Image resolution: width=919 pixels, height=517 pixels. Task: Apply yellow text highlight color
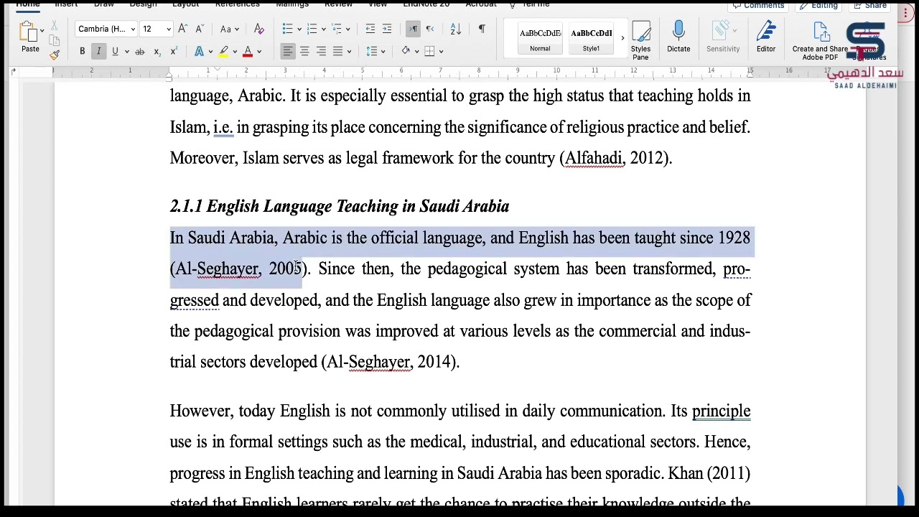[x=223, y=51]
